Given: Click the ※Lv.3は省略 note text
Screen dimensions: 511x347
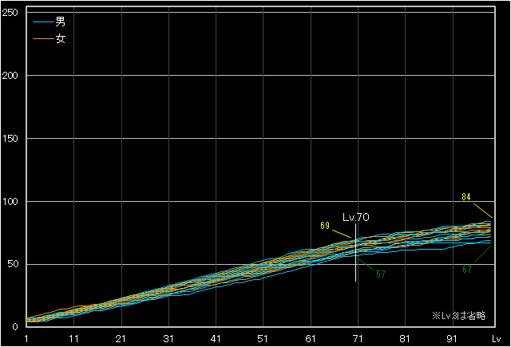Looking at the screenshot, I should [x=459, y=315].
